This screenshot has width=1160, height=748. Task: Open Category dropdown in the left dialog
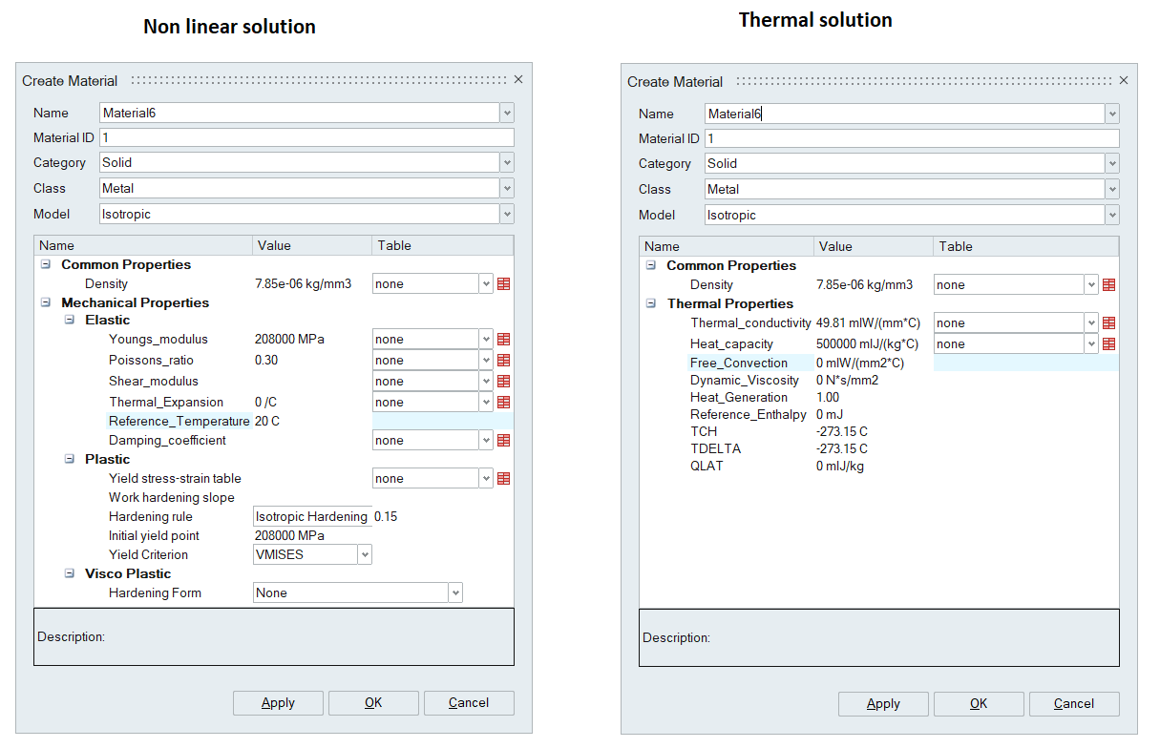pos(506,163)
